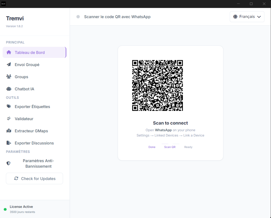
Task: Click the QR code image
Action: coord(157,85)
